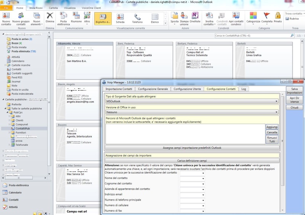Open Versione di Office in uso dropdown
Viewport: 305px width, 215px height.
click(x=276, y=112)
